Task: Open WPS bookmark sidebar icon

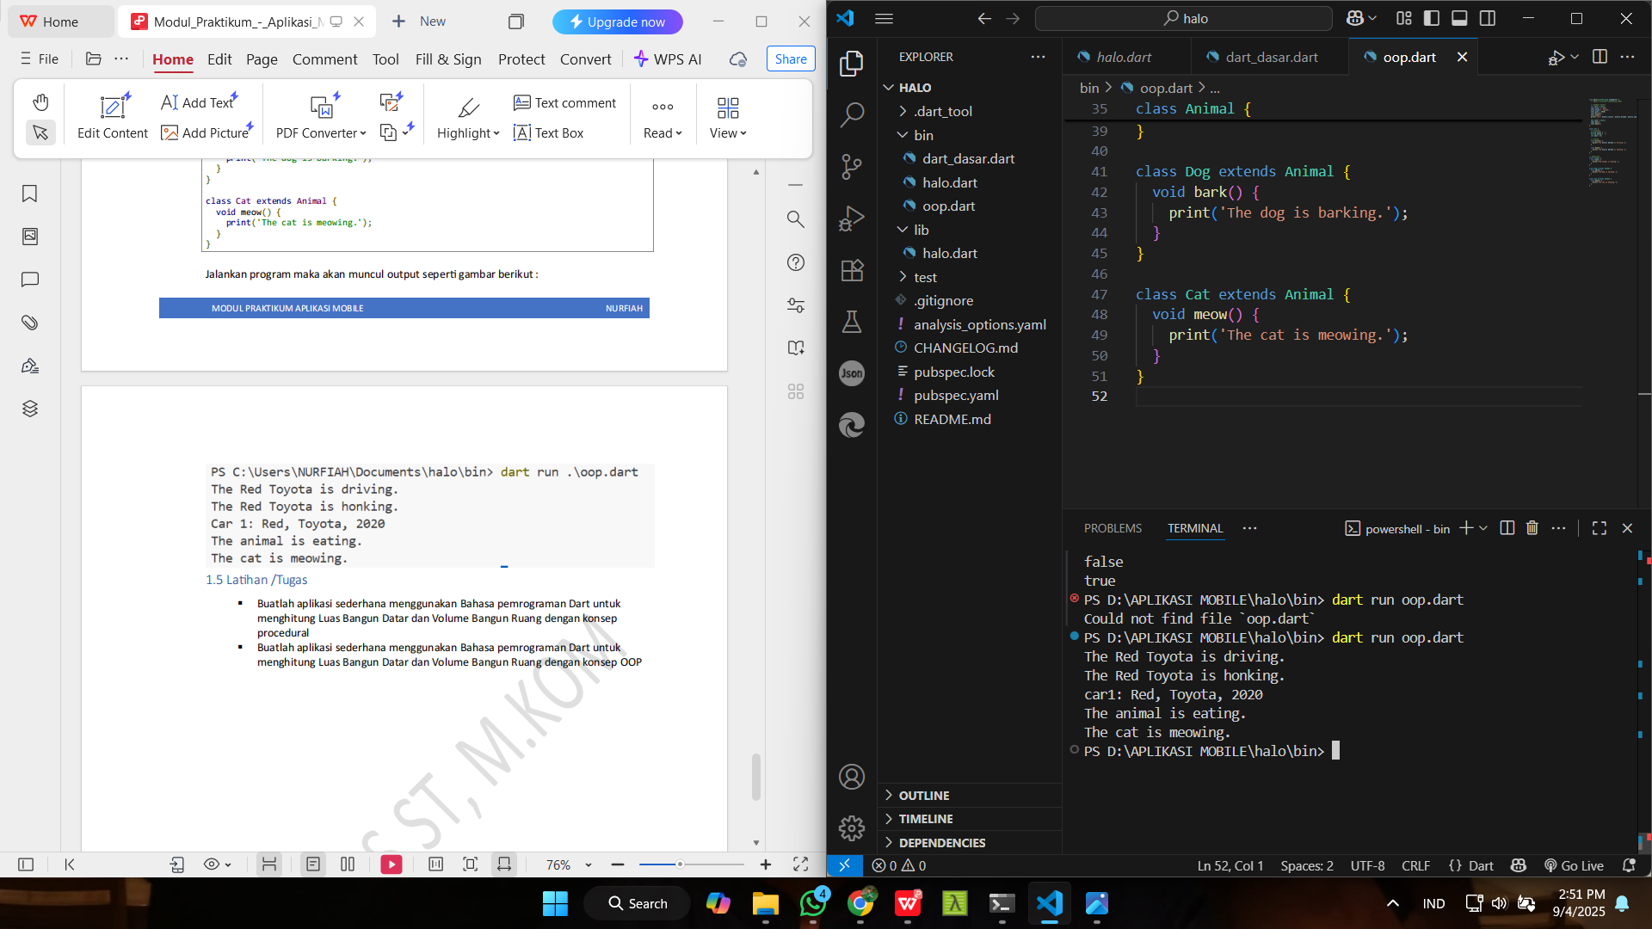Action: [x=30, y=194]
